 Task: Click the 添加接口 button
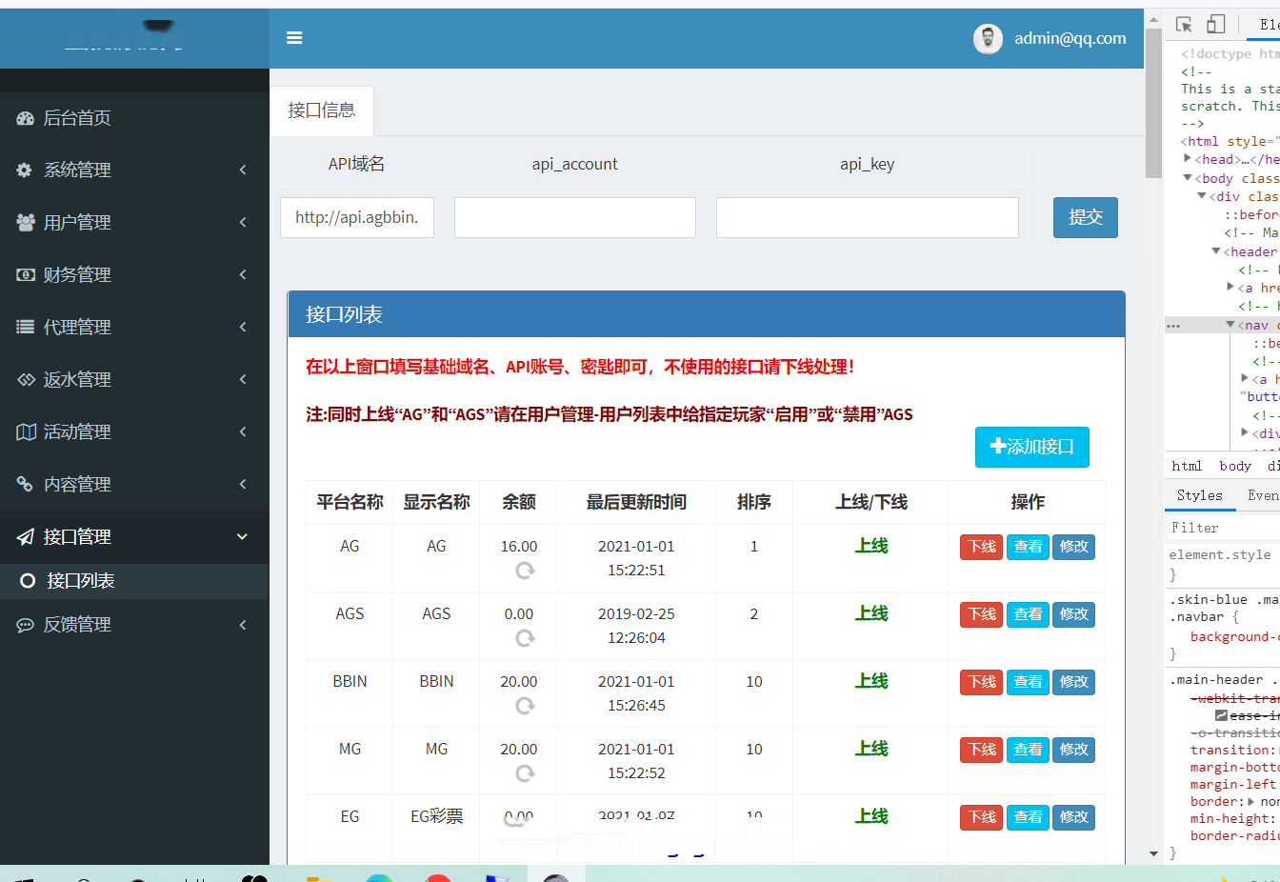coord(1031,447)
